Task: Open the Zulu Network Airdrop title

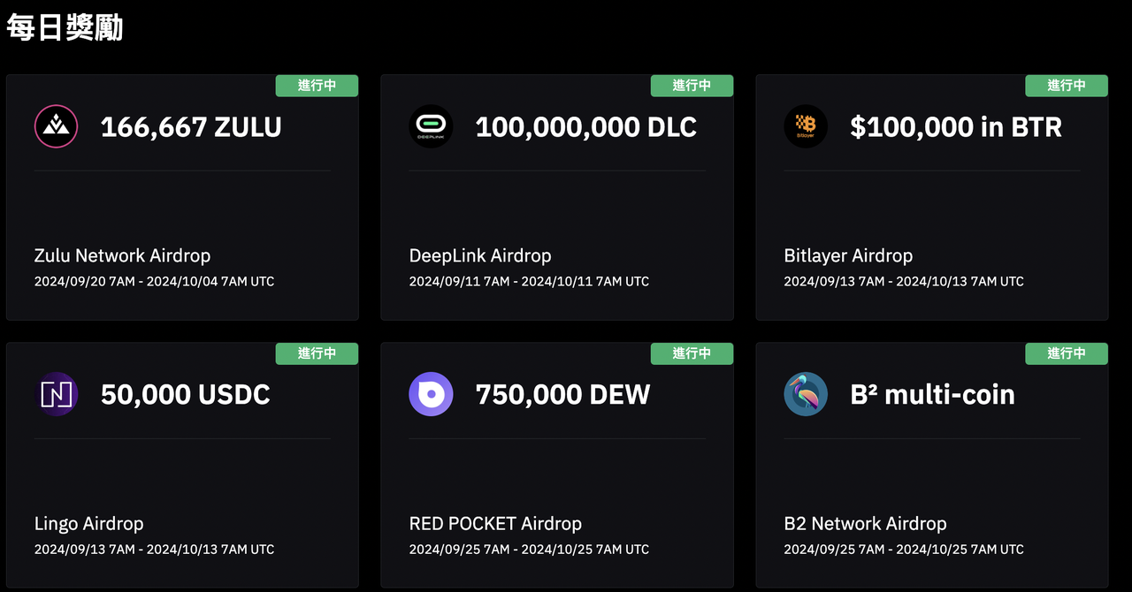Action: 122,255
